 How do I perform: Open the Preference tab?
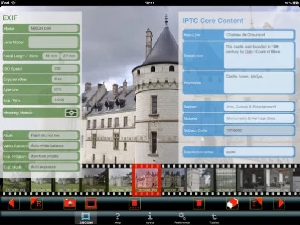[182, 218]
